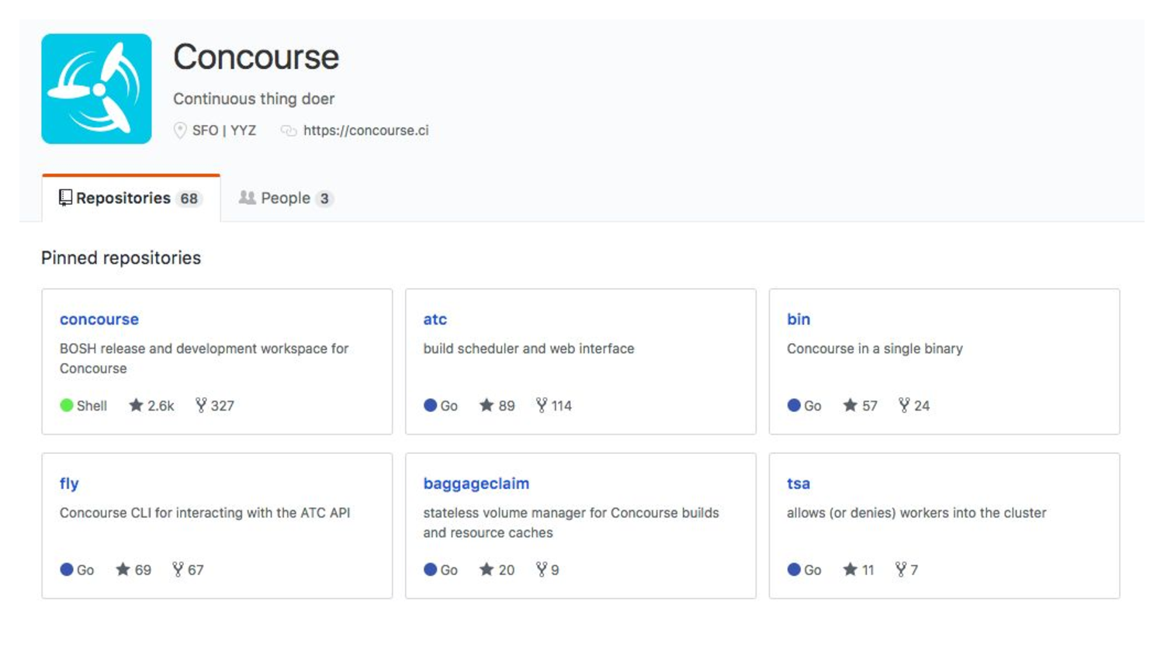Click the blue Go language dot on tsa
Image resolution: width=1164 pixels, height=655 pixels.
(794, 570)
